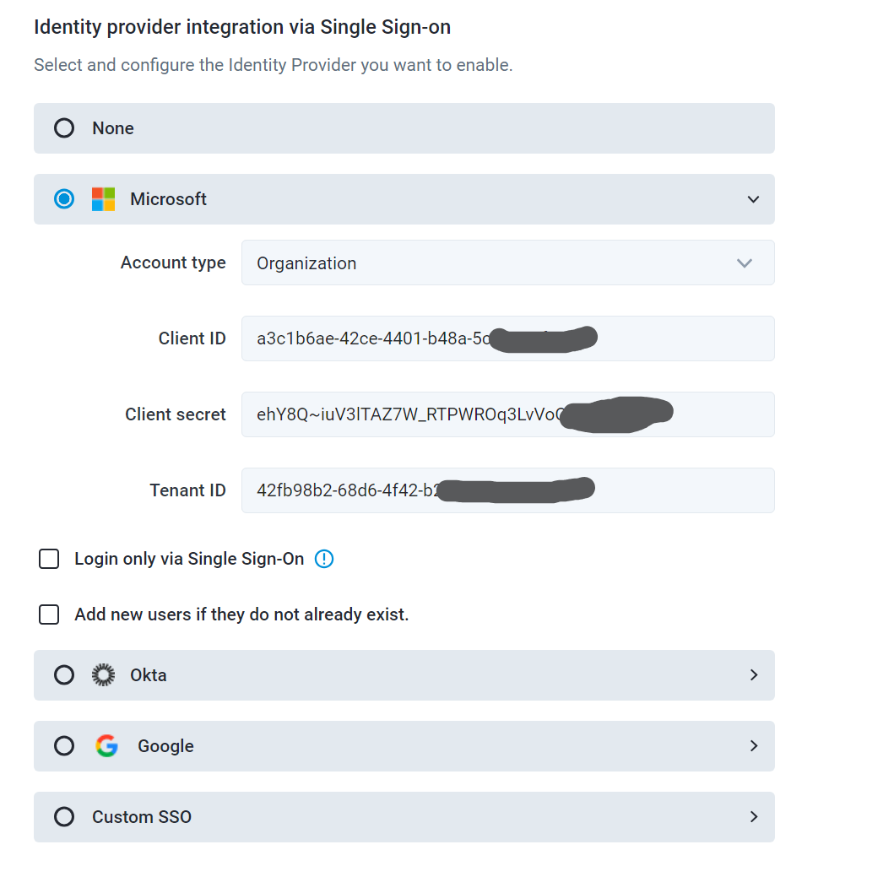This screenshot has width=894, height=877.
Task: Choose the Okta radio button
Action: click(x=64, y=675)
